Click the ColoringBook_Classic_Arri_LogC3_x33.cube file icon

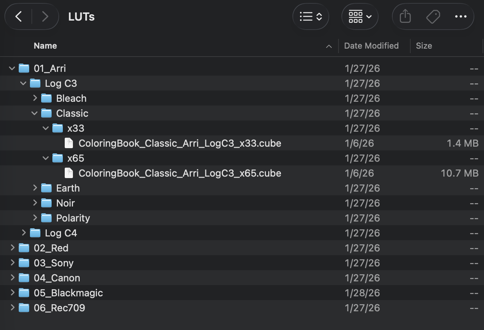click(68, 143)
